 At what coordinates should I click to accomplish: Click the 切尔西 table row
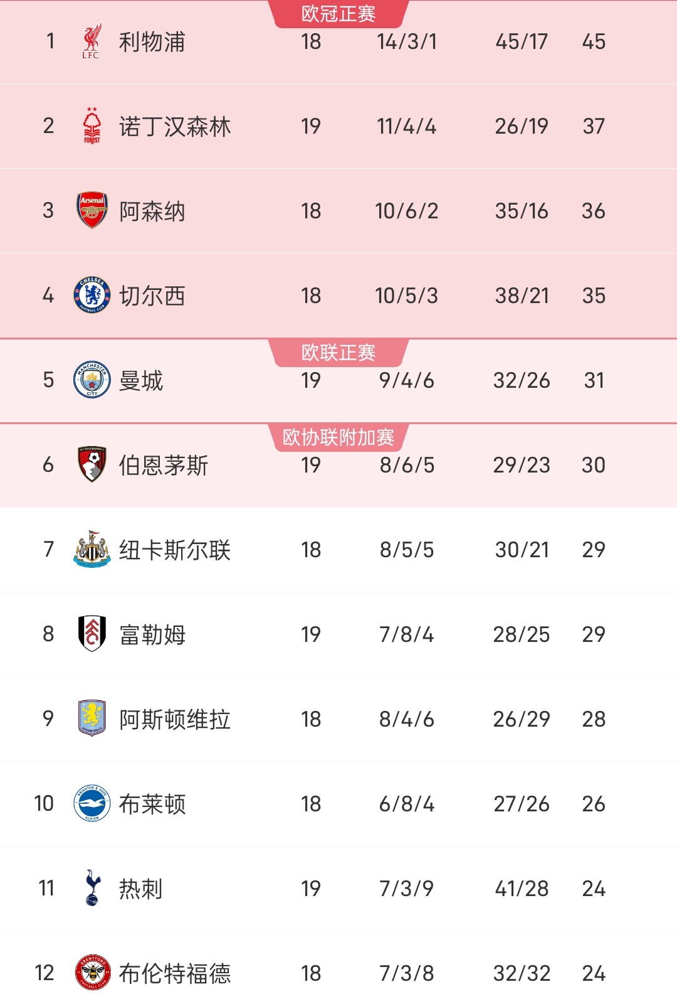[338, 295]
